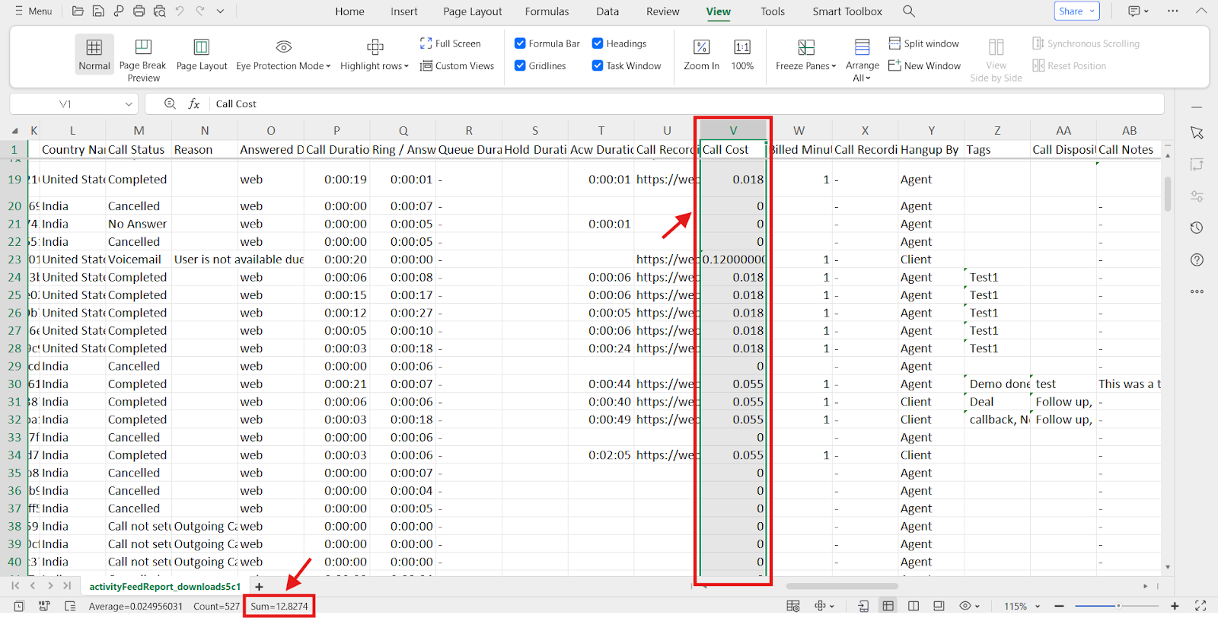Click the search magnifier icon in ribbon tabs

click(x=909, y=11)
